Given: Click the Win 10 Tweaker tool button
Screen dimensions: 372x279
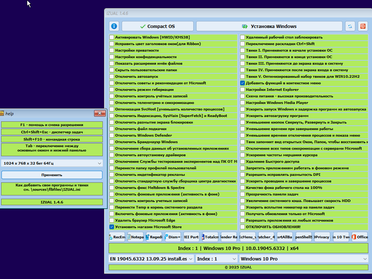Looking at the screenshot, I should [341, 237].
